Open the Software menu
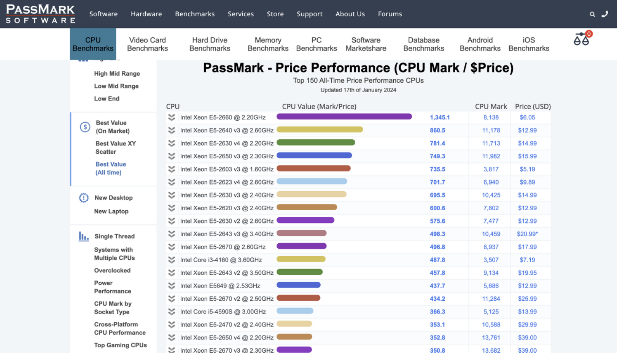Viewport: 617px width, 353px height. (x=103, y=14)
